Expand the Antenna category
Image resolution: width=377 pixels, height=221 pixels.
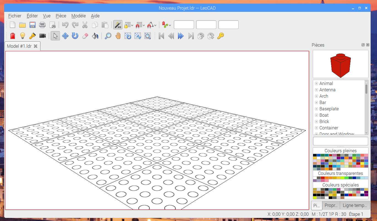point(316,90)
